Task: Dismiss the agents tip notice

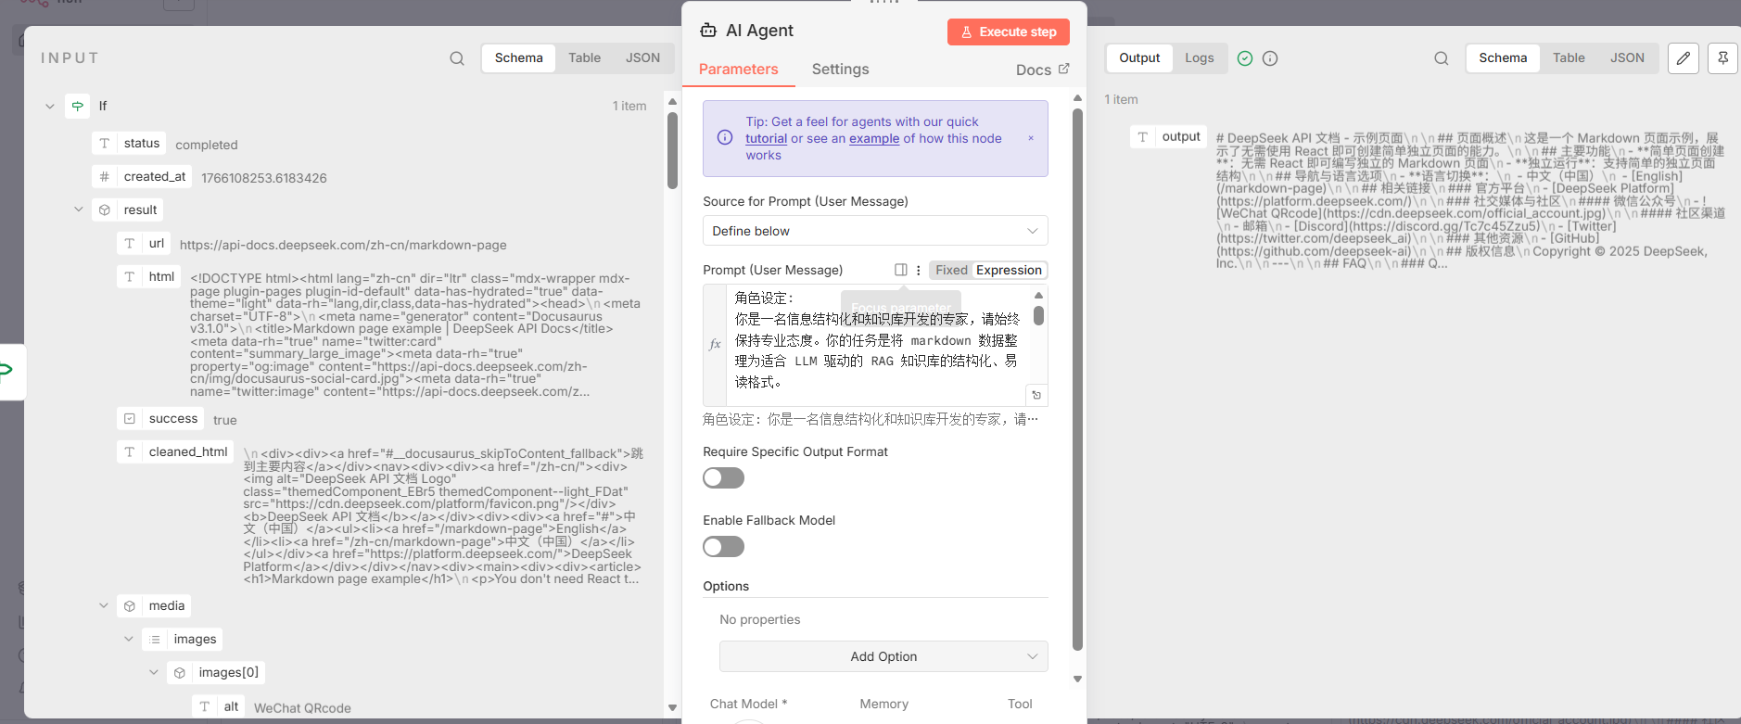Action: tap(1031, 138)
